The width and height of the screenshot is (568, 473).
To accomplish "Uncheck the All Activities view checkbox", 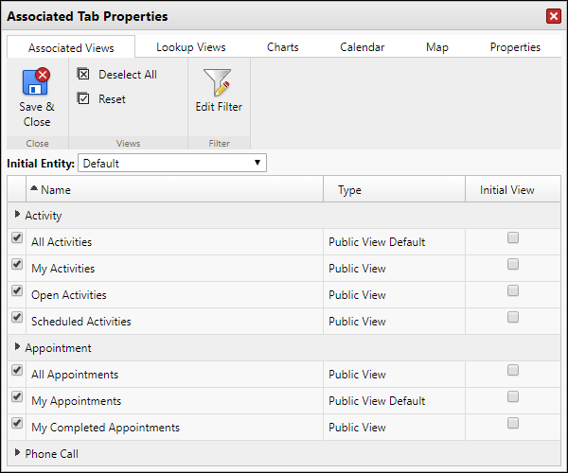I will [17, 238].
